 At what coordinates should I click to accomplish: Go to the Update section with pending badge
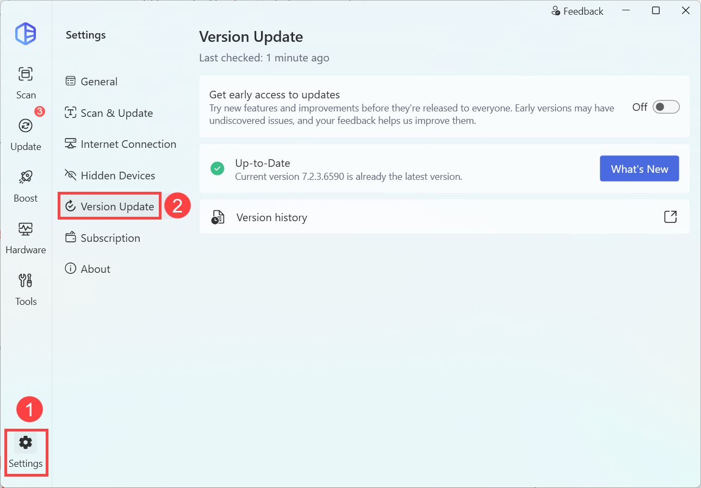[26, 134]
